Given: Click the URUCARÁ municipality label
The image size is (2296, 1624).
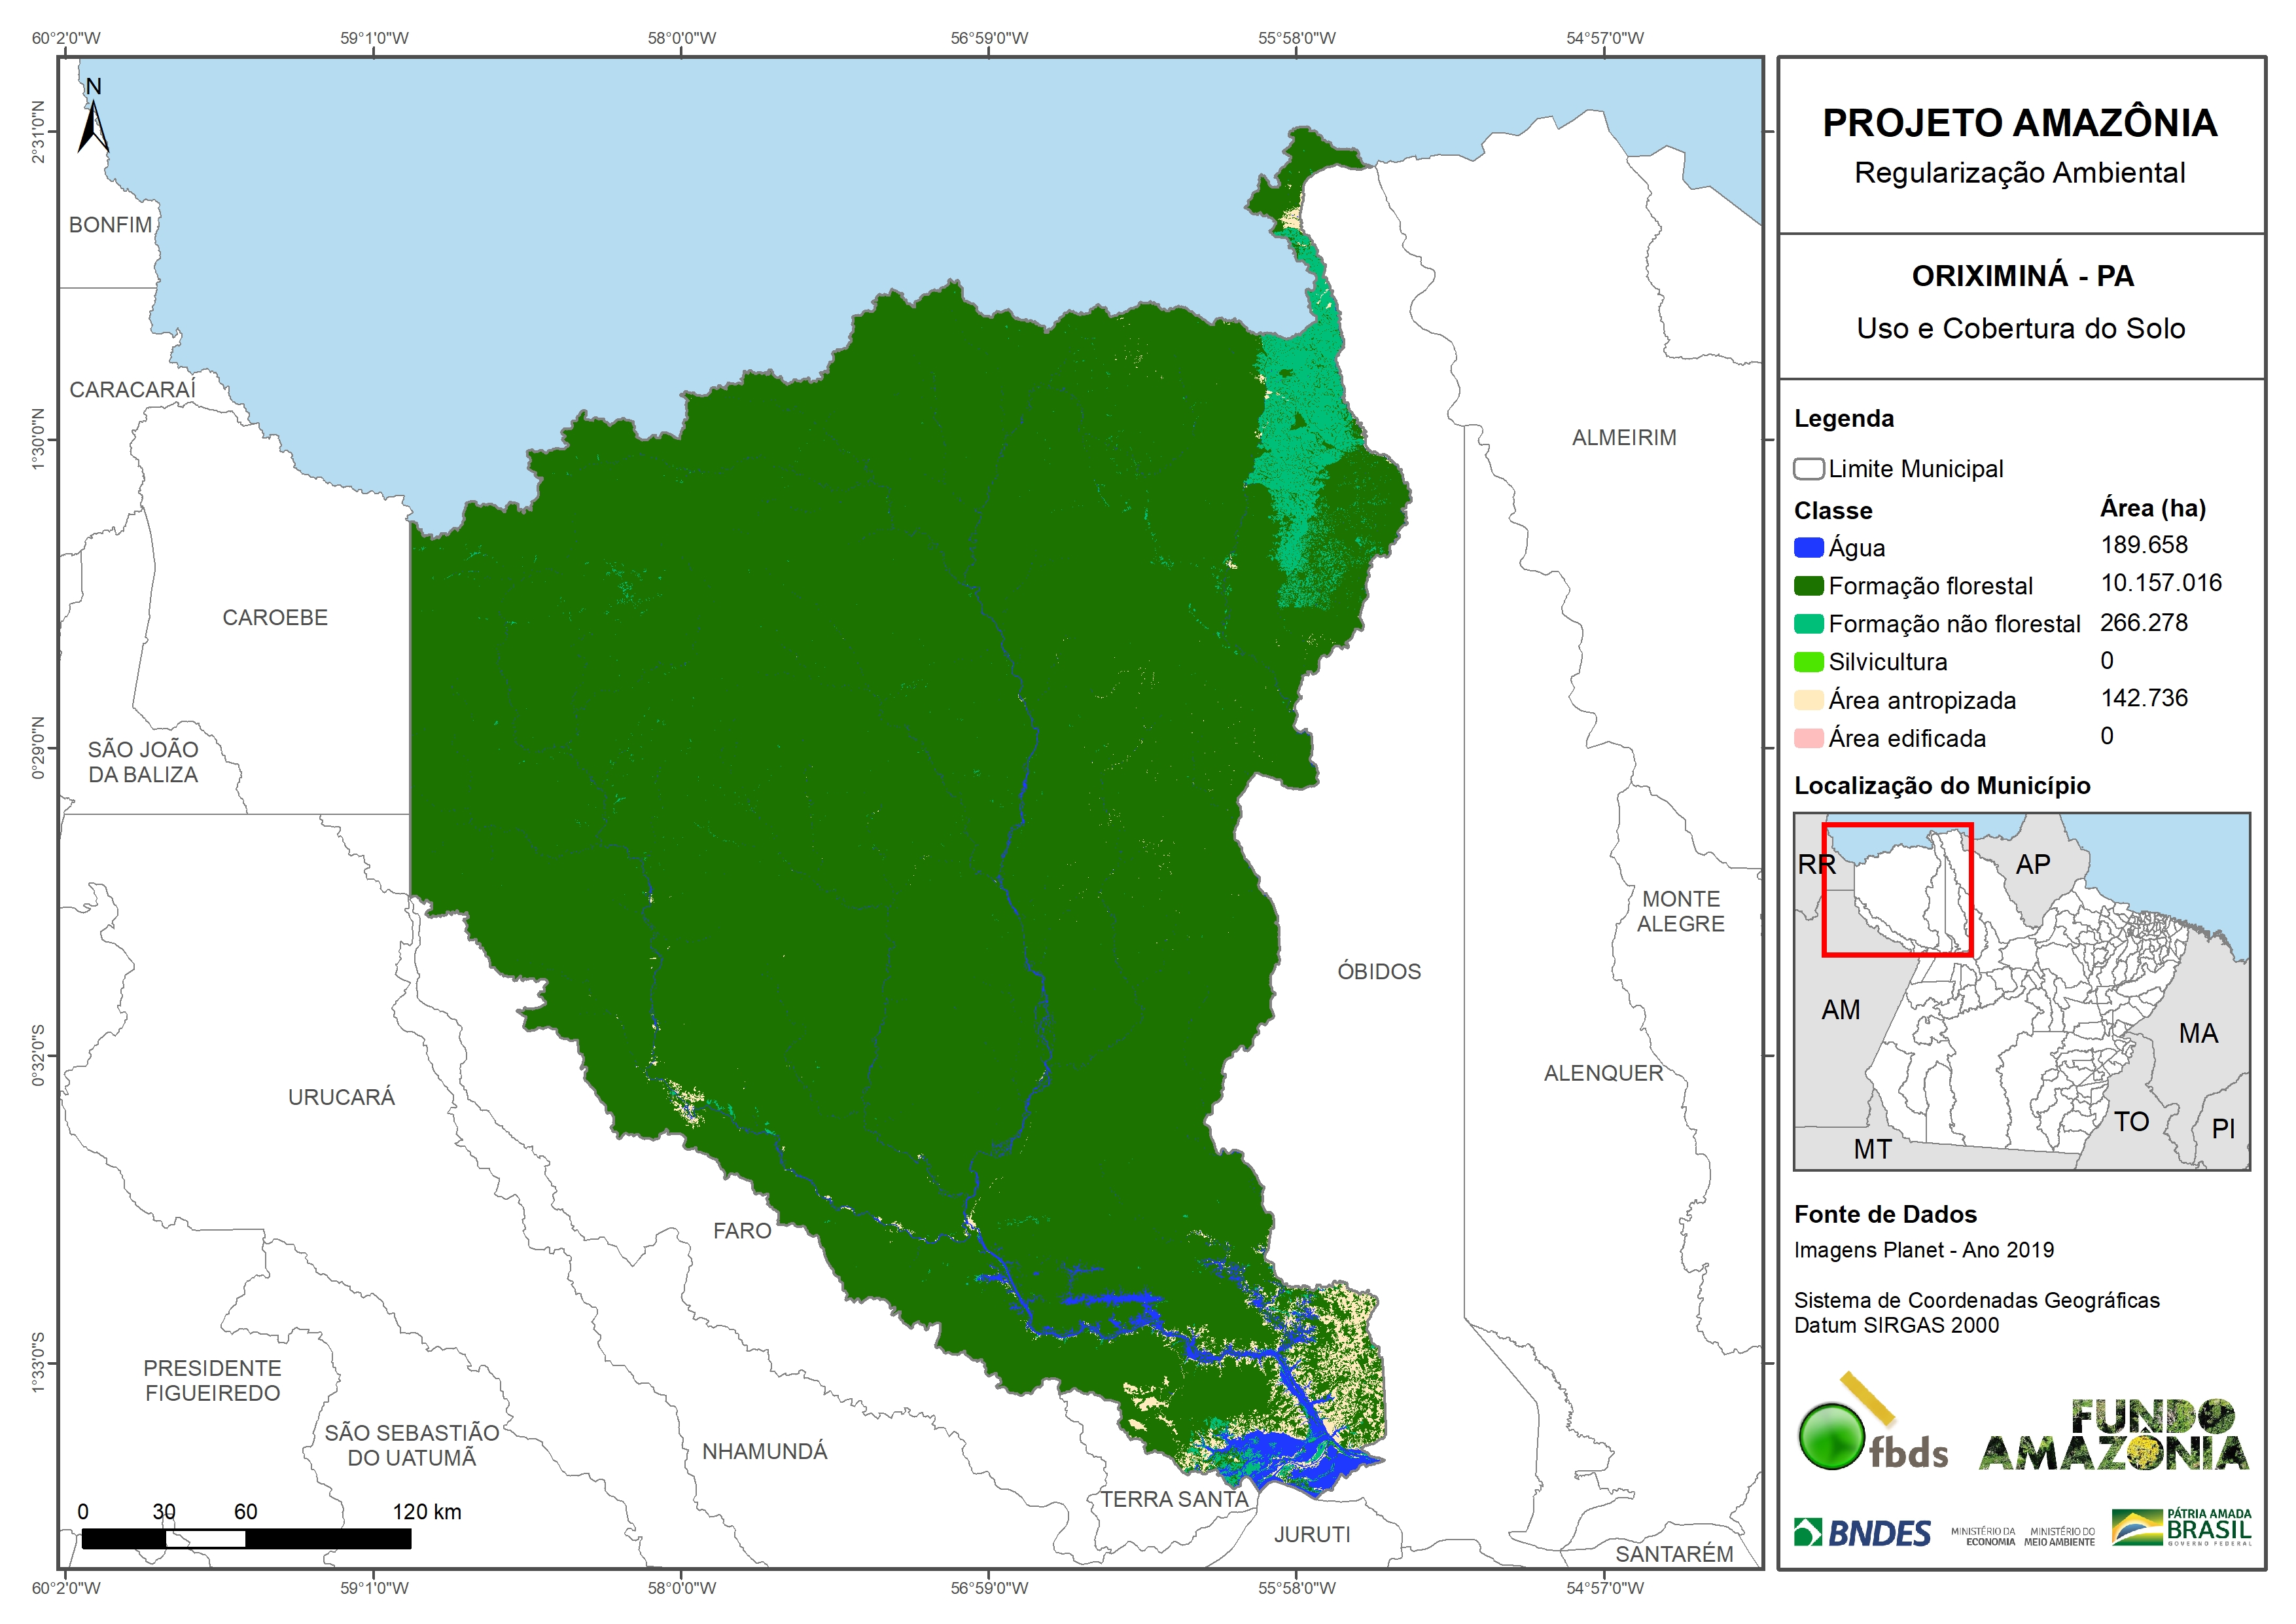Looking at the screenshot, I should pyautogui.click(x=341, y=1096).
